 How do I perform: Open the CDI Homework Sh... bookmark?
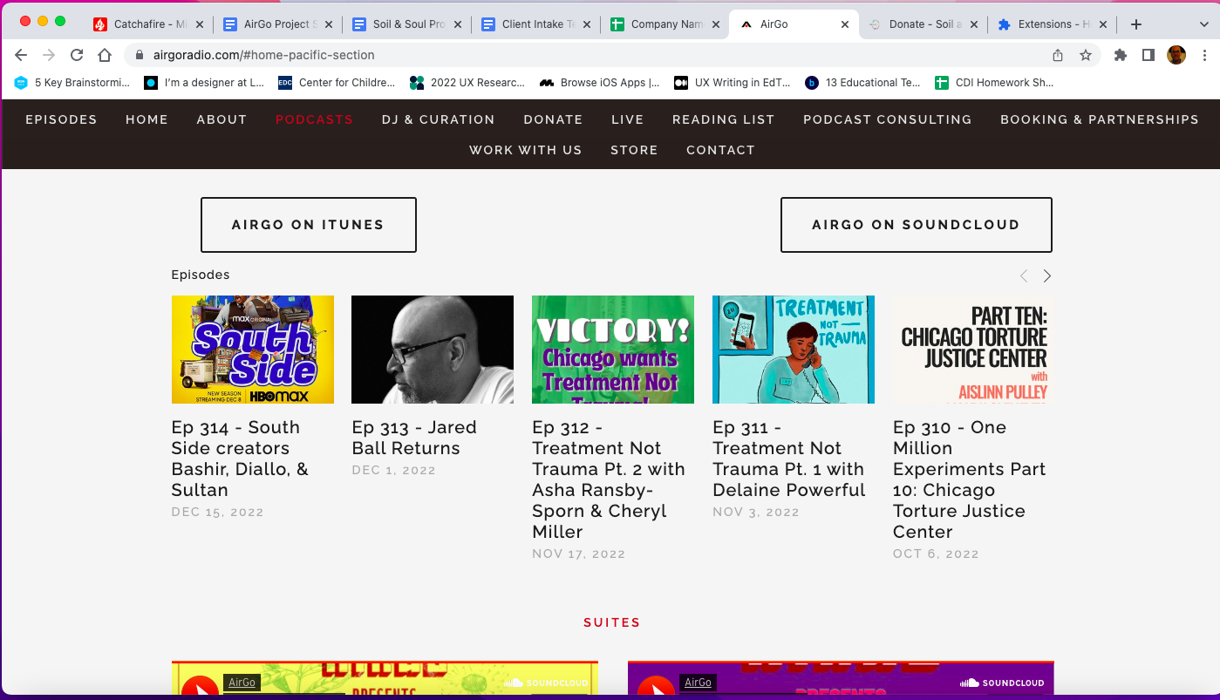[994, 83]
